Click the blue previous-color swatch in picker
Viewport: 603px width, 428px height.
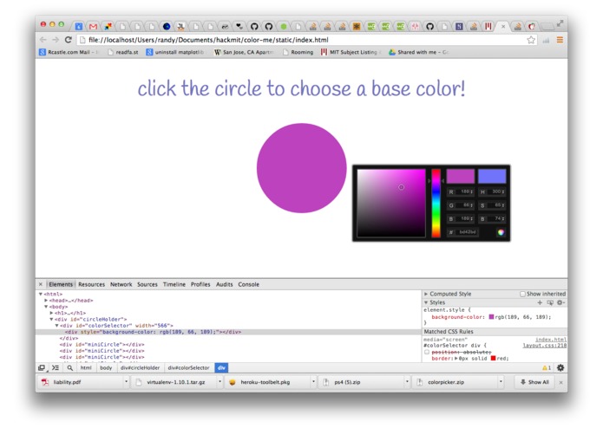coord(492,176)
